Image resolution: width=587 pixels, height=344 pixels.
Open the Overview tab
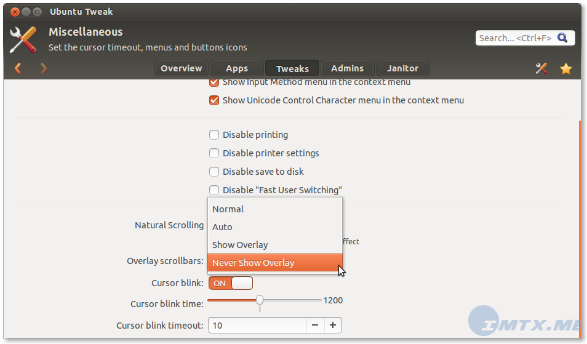[181, 68]
